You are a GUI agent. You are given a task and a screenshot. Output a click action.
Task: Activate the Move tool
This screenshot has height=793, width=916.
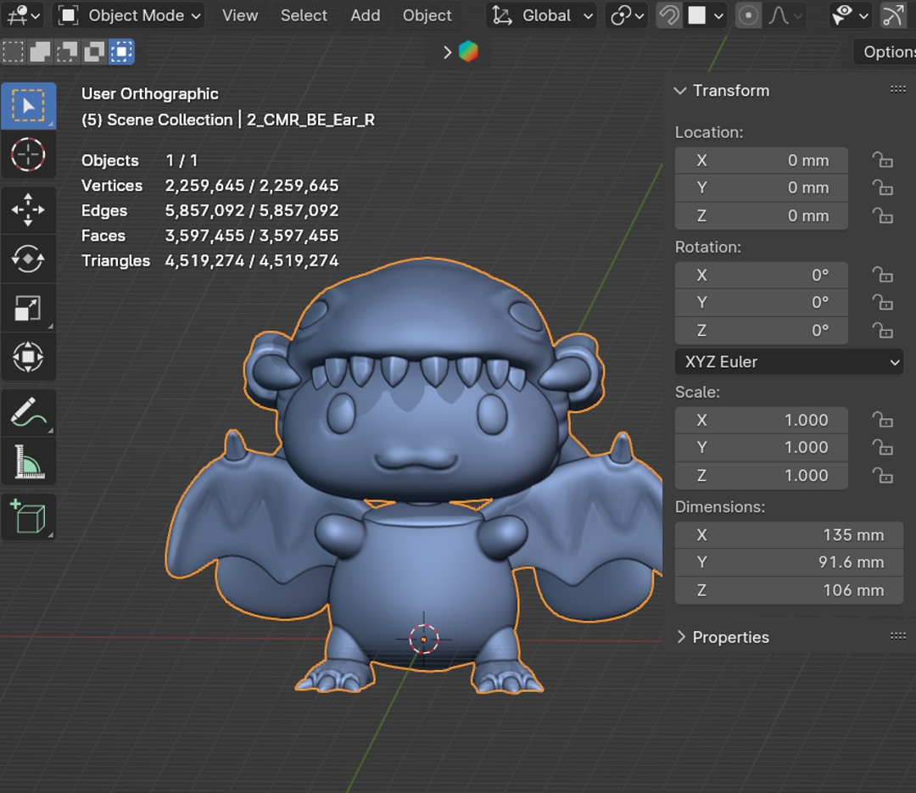click(28, 209)
